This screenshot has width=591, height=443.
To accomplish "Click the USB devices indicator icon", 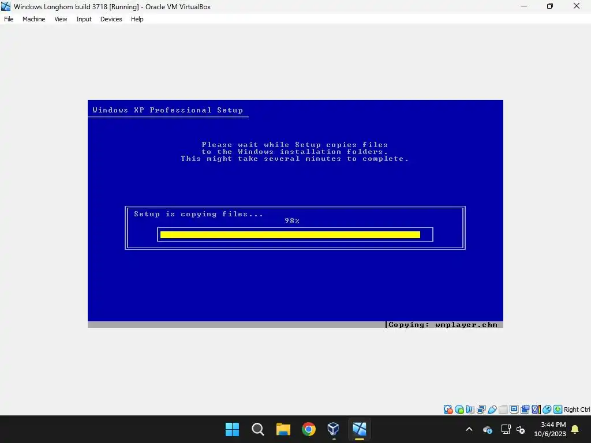I will pyautogui.click(x=492, y=410).
